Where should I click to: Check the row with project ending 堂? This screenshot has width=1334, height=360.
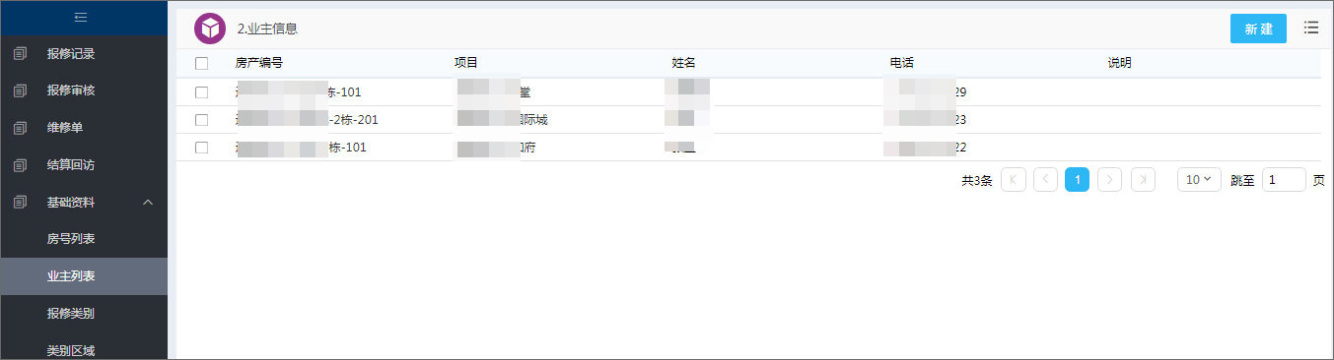(x=202, y=92)
